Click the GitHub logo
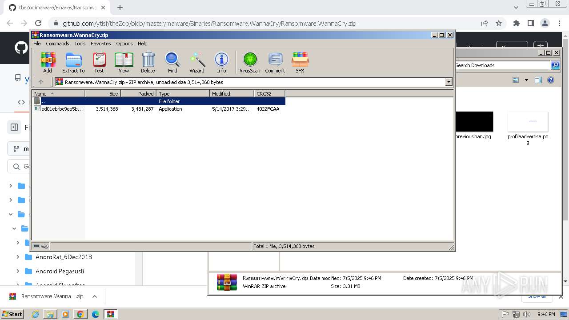569x320 pixels. tap(21, 48)
